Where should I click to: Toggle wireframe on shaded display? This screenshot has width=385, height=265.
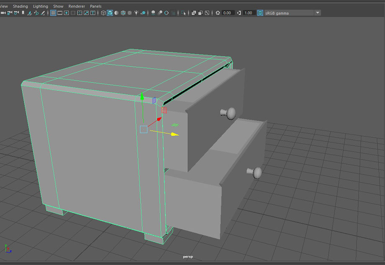pos(123,13)
